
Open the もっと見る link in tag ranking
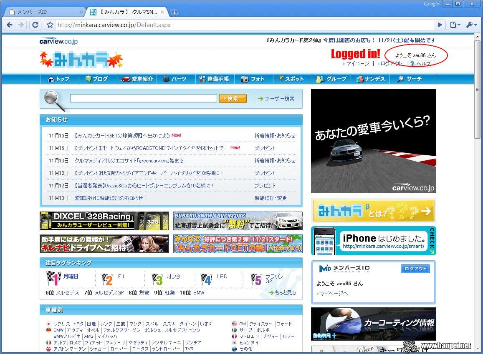[285, 293]
